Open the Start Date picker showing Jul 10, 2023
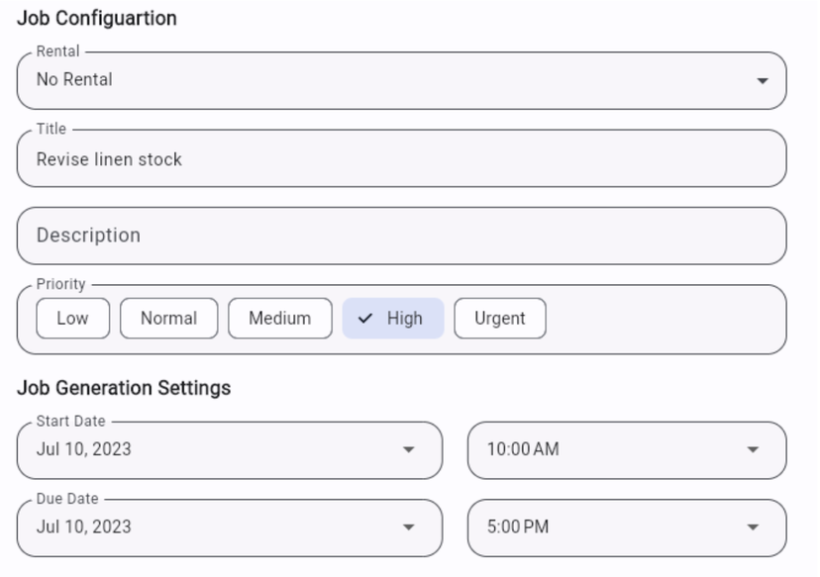The height and width of the screenshot is (577, 820). (x=218, y=450)
